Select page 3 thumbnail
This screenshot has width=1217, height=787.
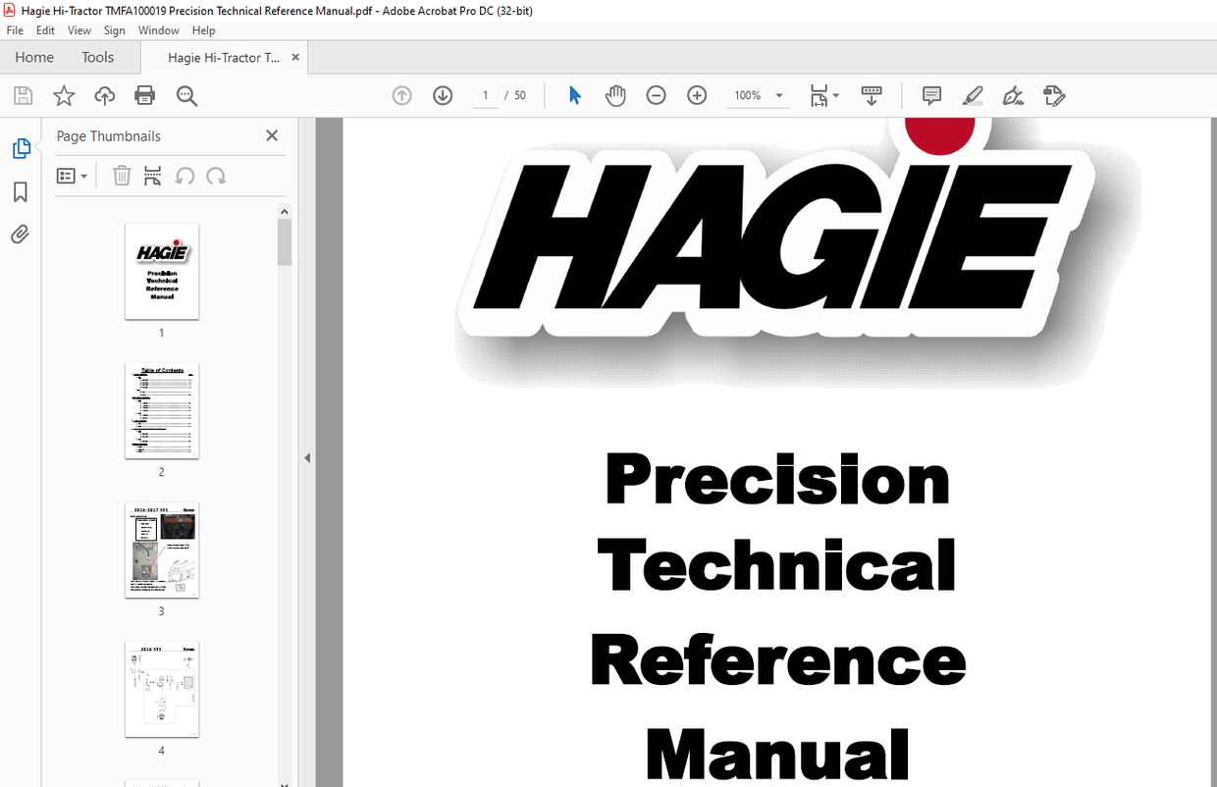(x=161, y=551)
